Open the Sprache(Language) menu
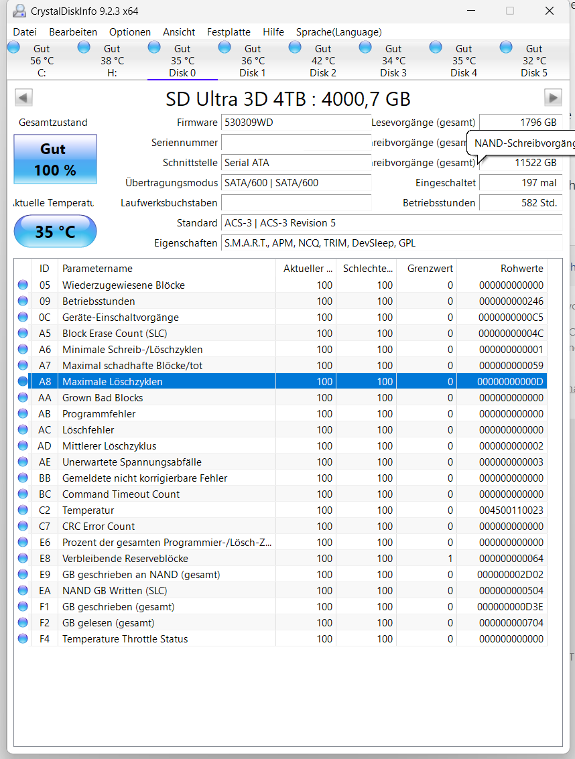The image size is (575, 759). pyautogui.click(x=338, y=32)
